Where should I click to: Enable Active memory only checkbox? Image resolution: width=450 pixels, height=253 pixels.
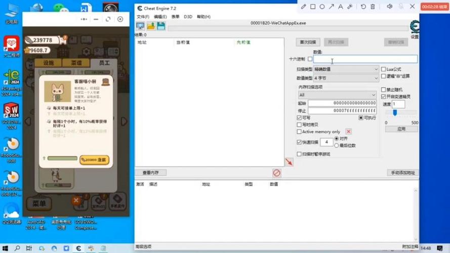pyautogui.click(x=299, y=132)
